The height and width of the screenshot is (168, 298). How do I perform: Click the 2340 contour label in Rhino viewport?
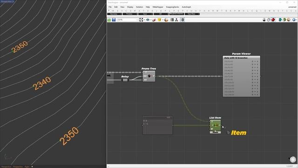coord(42,83)
